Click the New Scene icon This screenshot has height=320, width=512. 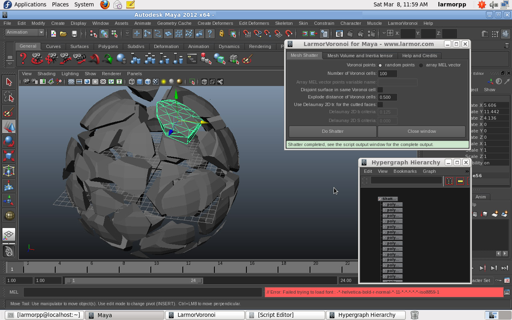point(54,34)
